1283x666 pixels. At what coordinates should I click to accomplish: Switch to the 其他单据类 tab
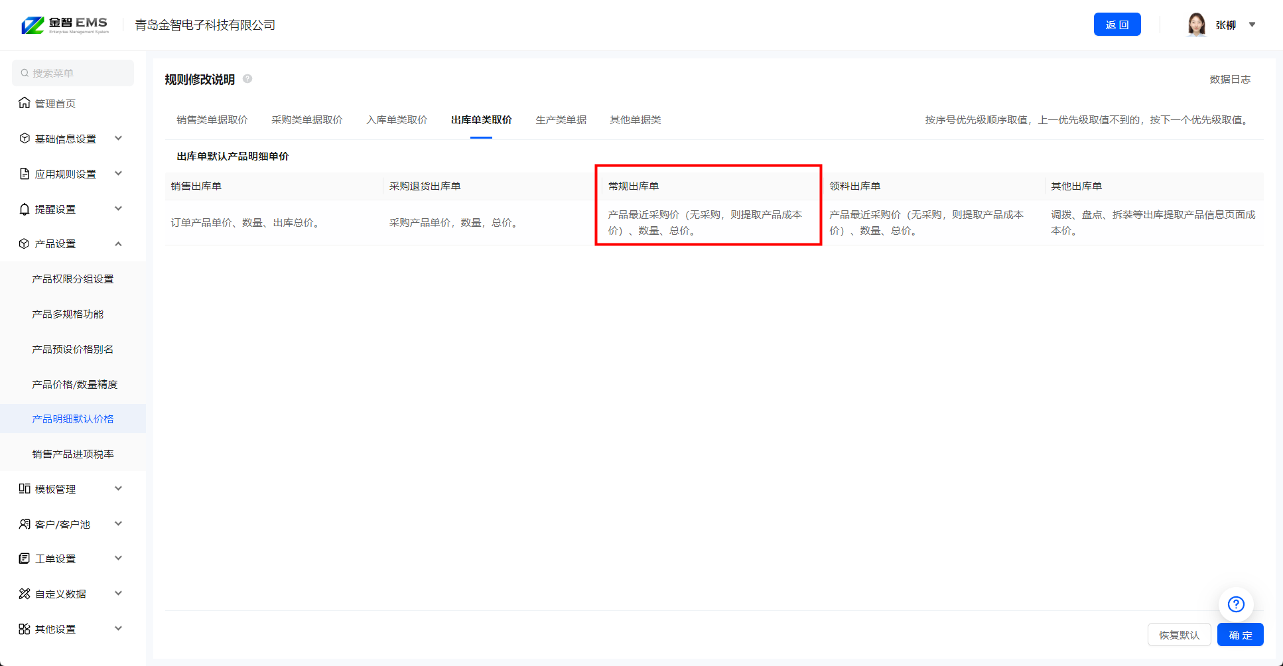click(636, 120)
